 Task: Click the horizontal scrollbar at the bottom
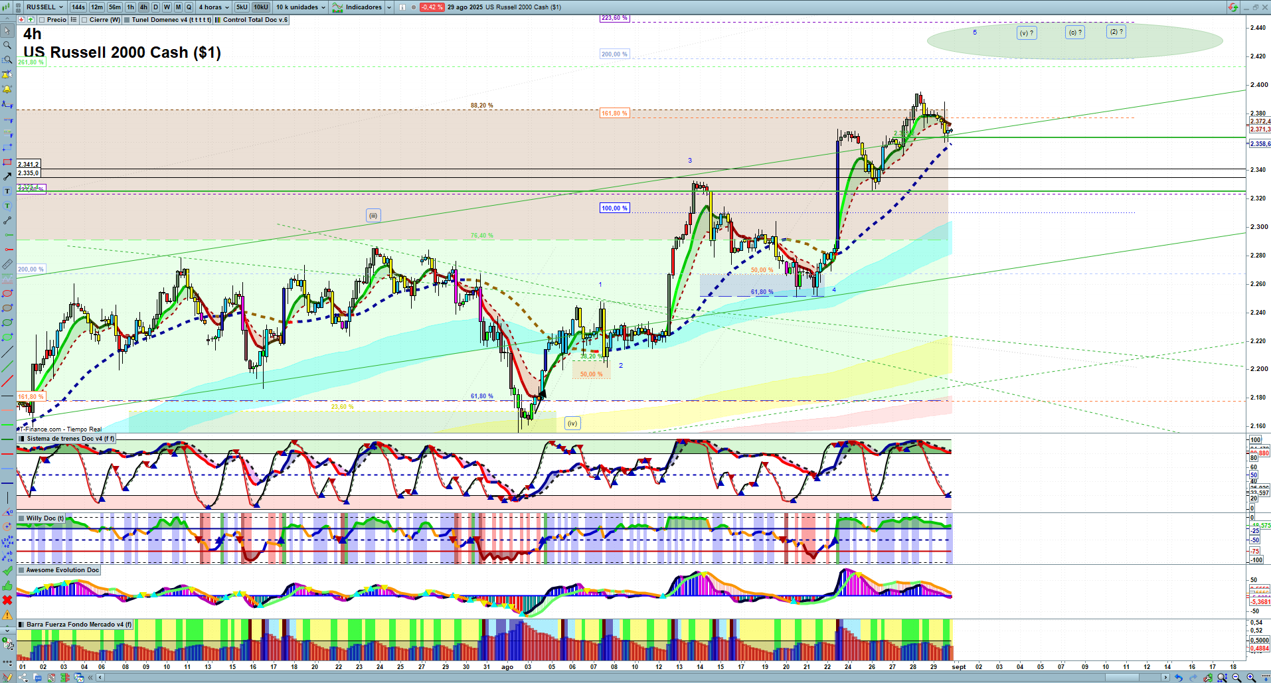pyautogui.click(x=634, y=678)
